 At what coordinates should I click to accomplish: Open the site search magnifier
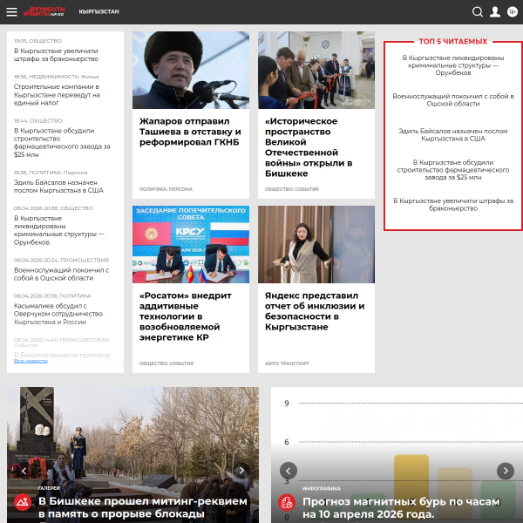[x=478, y=12]
